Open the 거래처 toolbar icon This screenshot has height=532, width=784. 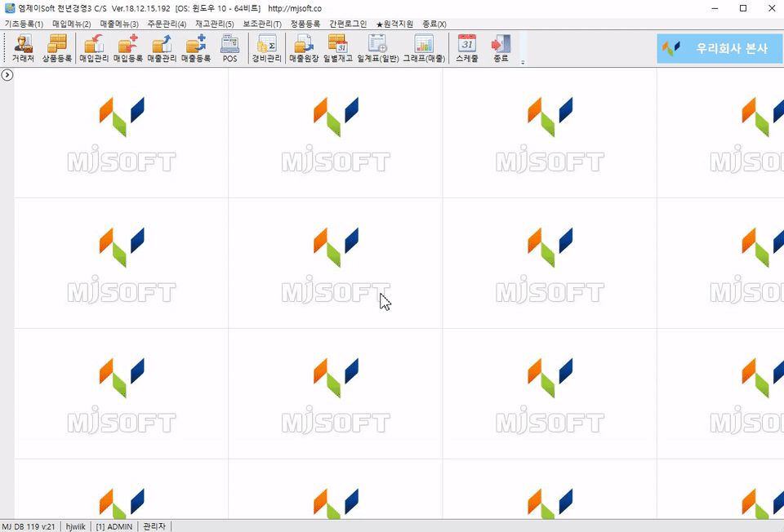point(23,48)
